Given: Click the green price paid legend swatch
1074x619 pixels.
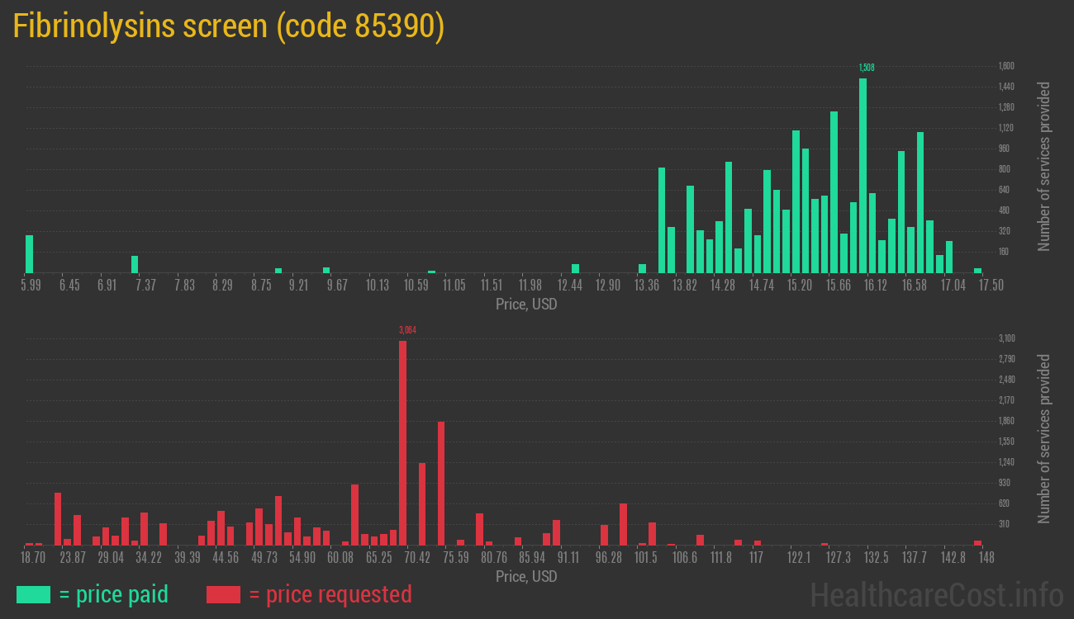Looking at the screenshot, I should (x=33, y=594).
